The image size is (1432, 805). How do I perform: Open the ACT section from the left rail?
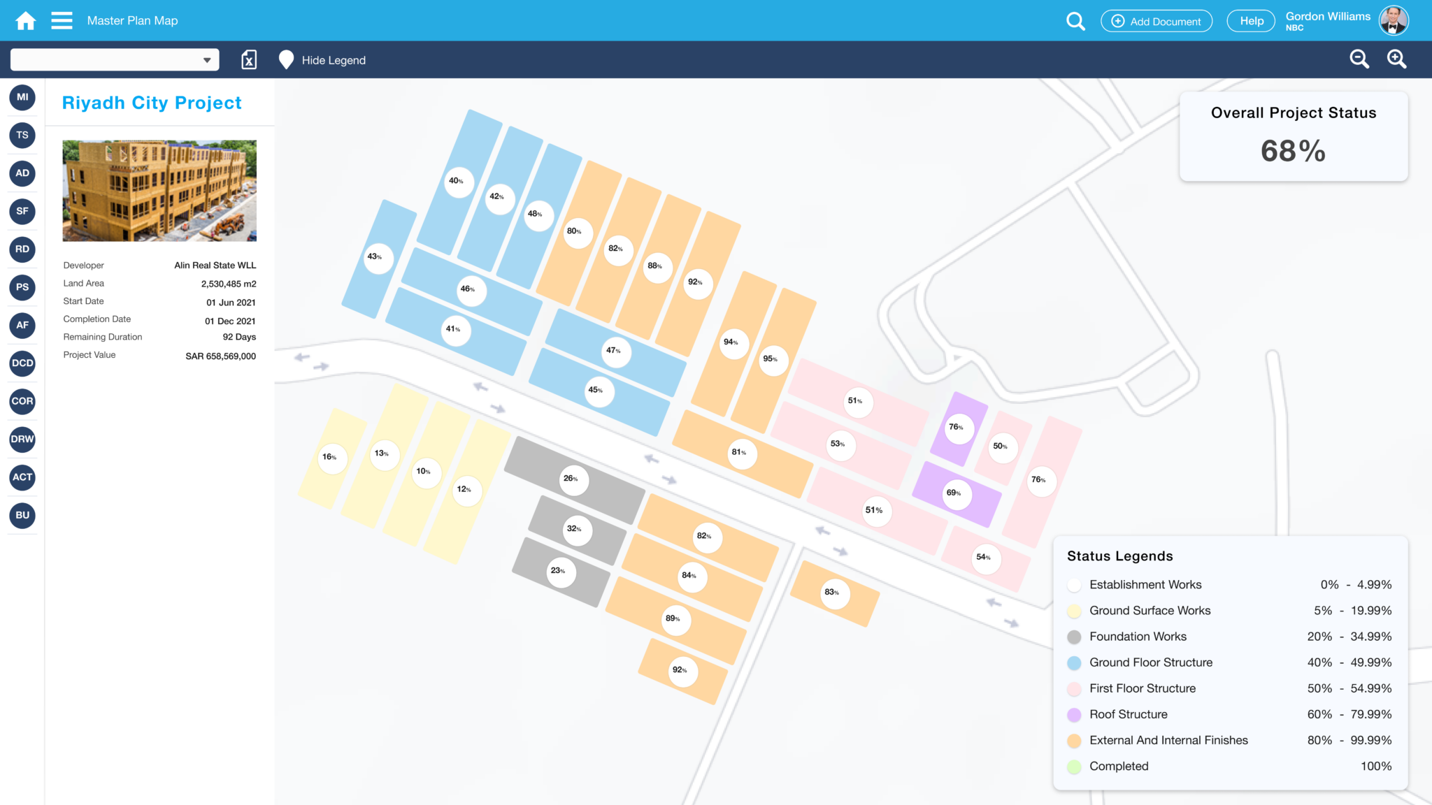click(x=22, y=477)
